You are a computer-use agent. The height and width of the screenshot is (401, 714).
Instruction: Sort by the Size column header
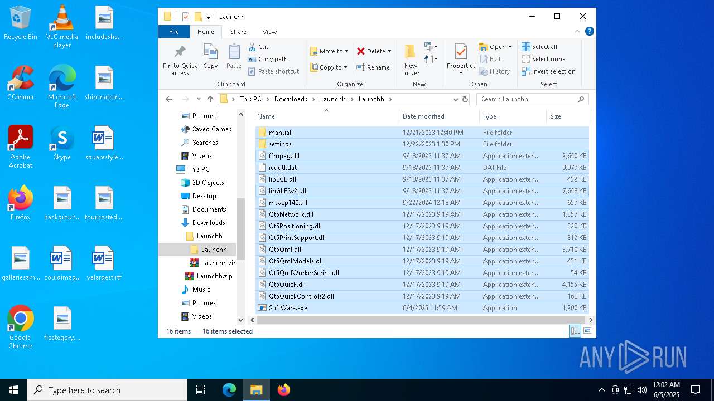568,116
